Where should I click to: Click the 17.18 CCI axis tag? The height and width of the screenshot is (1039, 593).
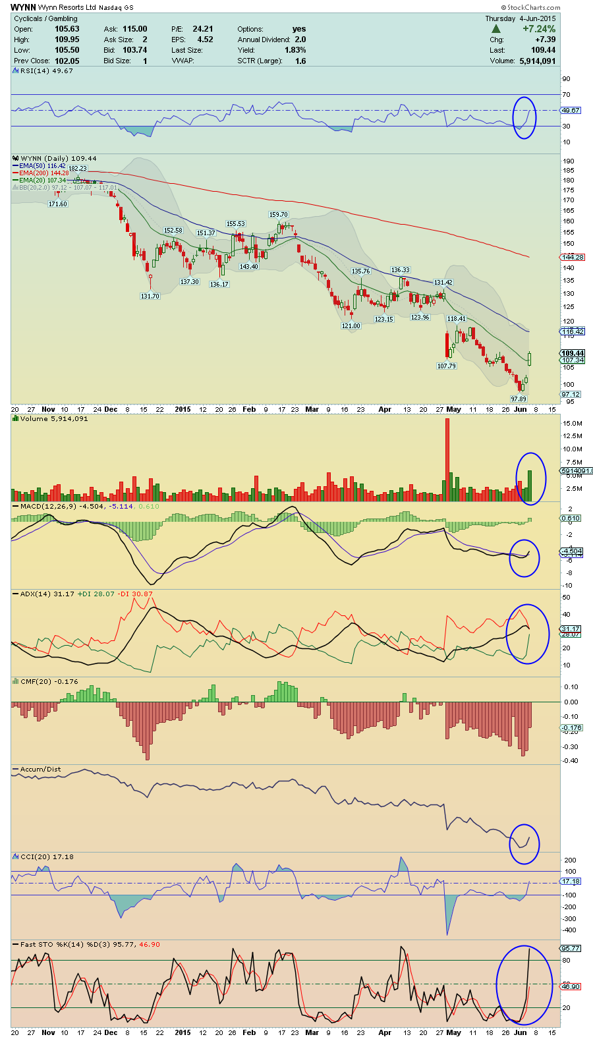coord(571,882)
